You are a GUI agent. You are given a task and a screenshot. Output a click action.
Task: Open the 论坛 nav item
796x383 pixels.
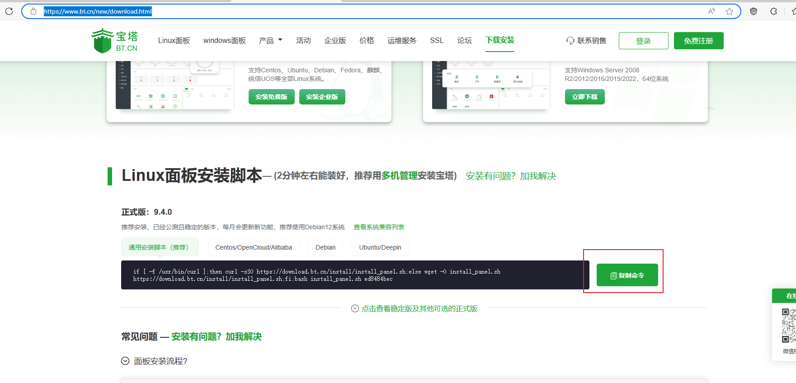click(464, 41)
